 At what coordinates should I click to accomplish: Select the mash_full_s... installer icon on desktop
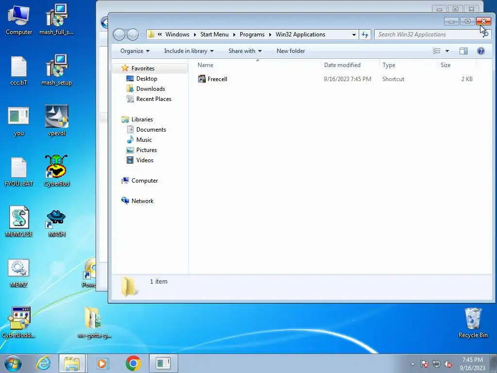[x=56, y=19]
